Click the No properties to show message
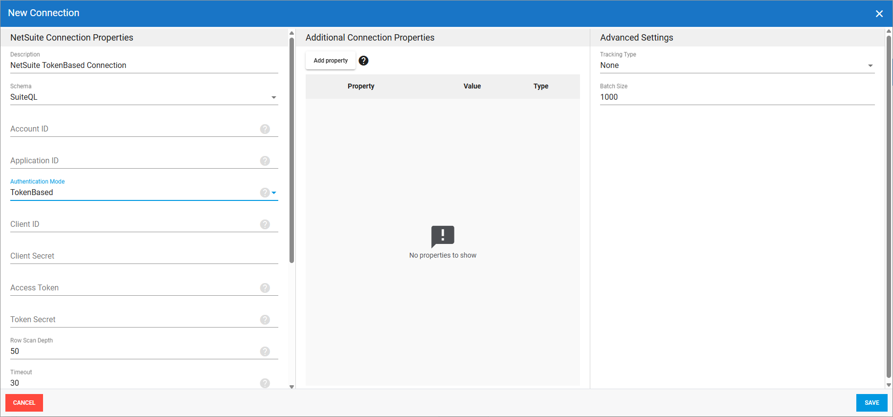 [443, 255]
